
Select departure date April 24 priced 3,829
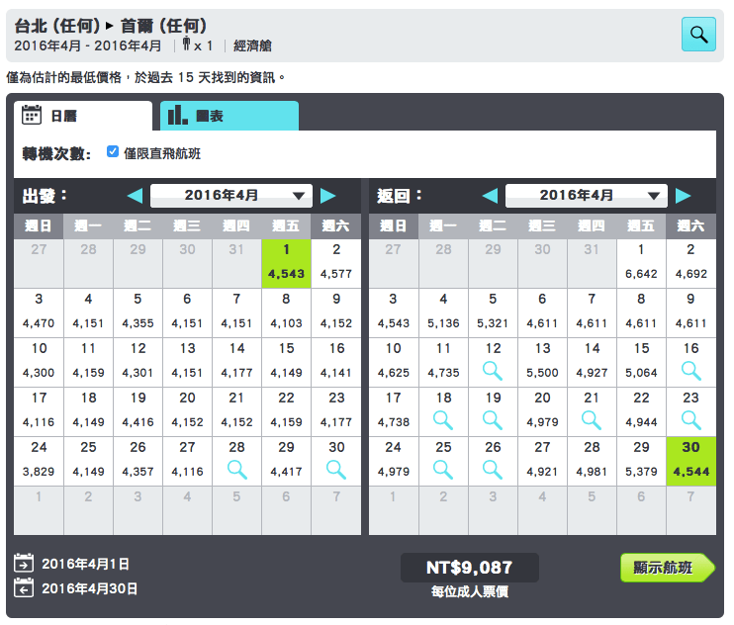[x=40, y=461]
